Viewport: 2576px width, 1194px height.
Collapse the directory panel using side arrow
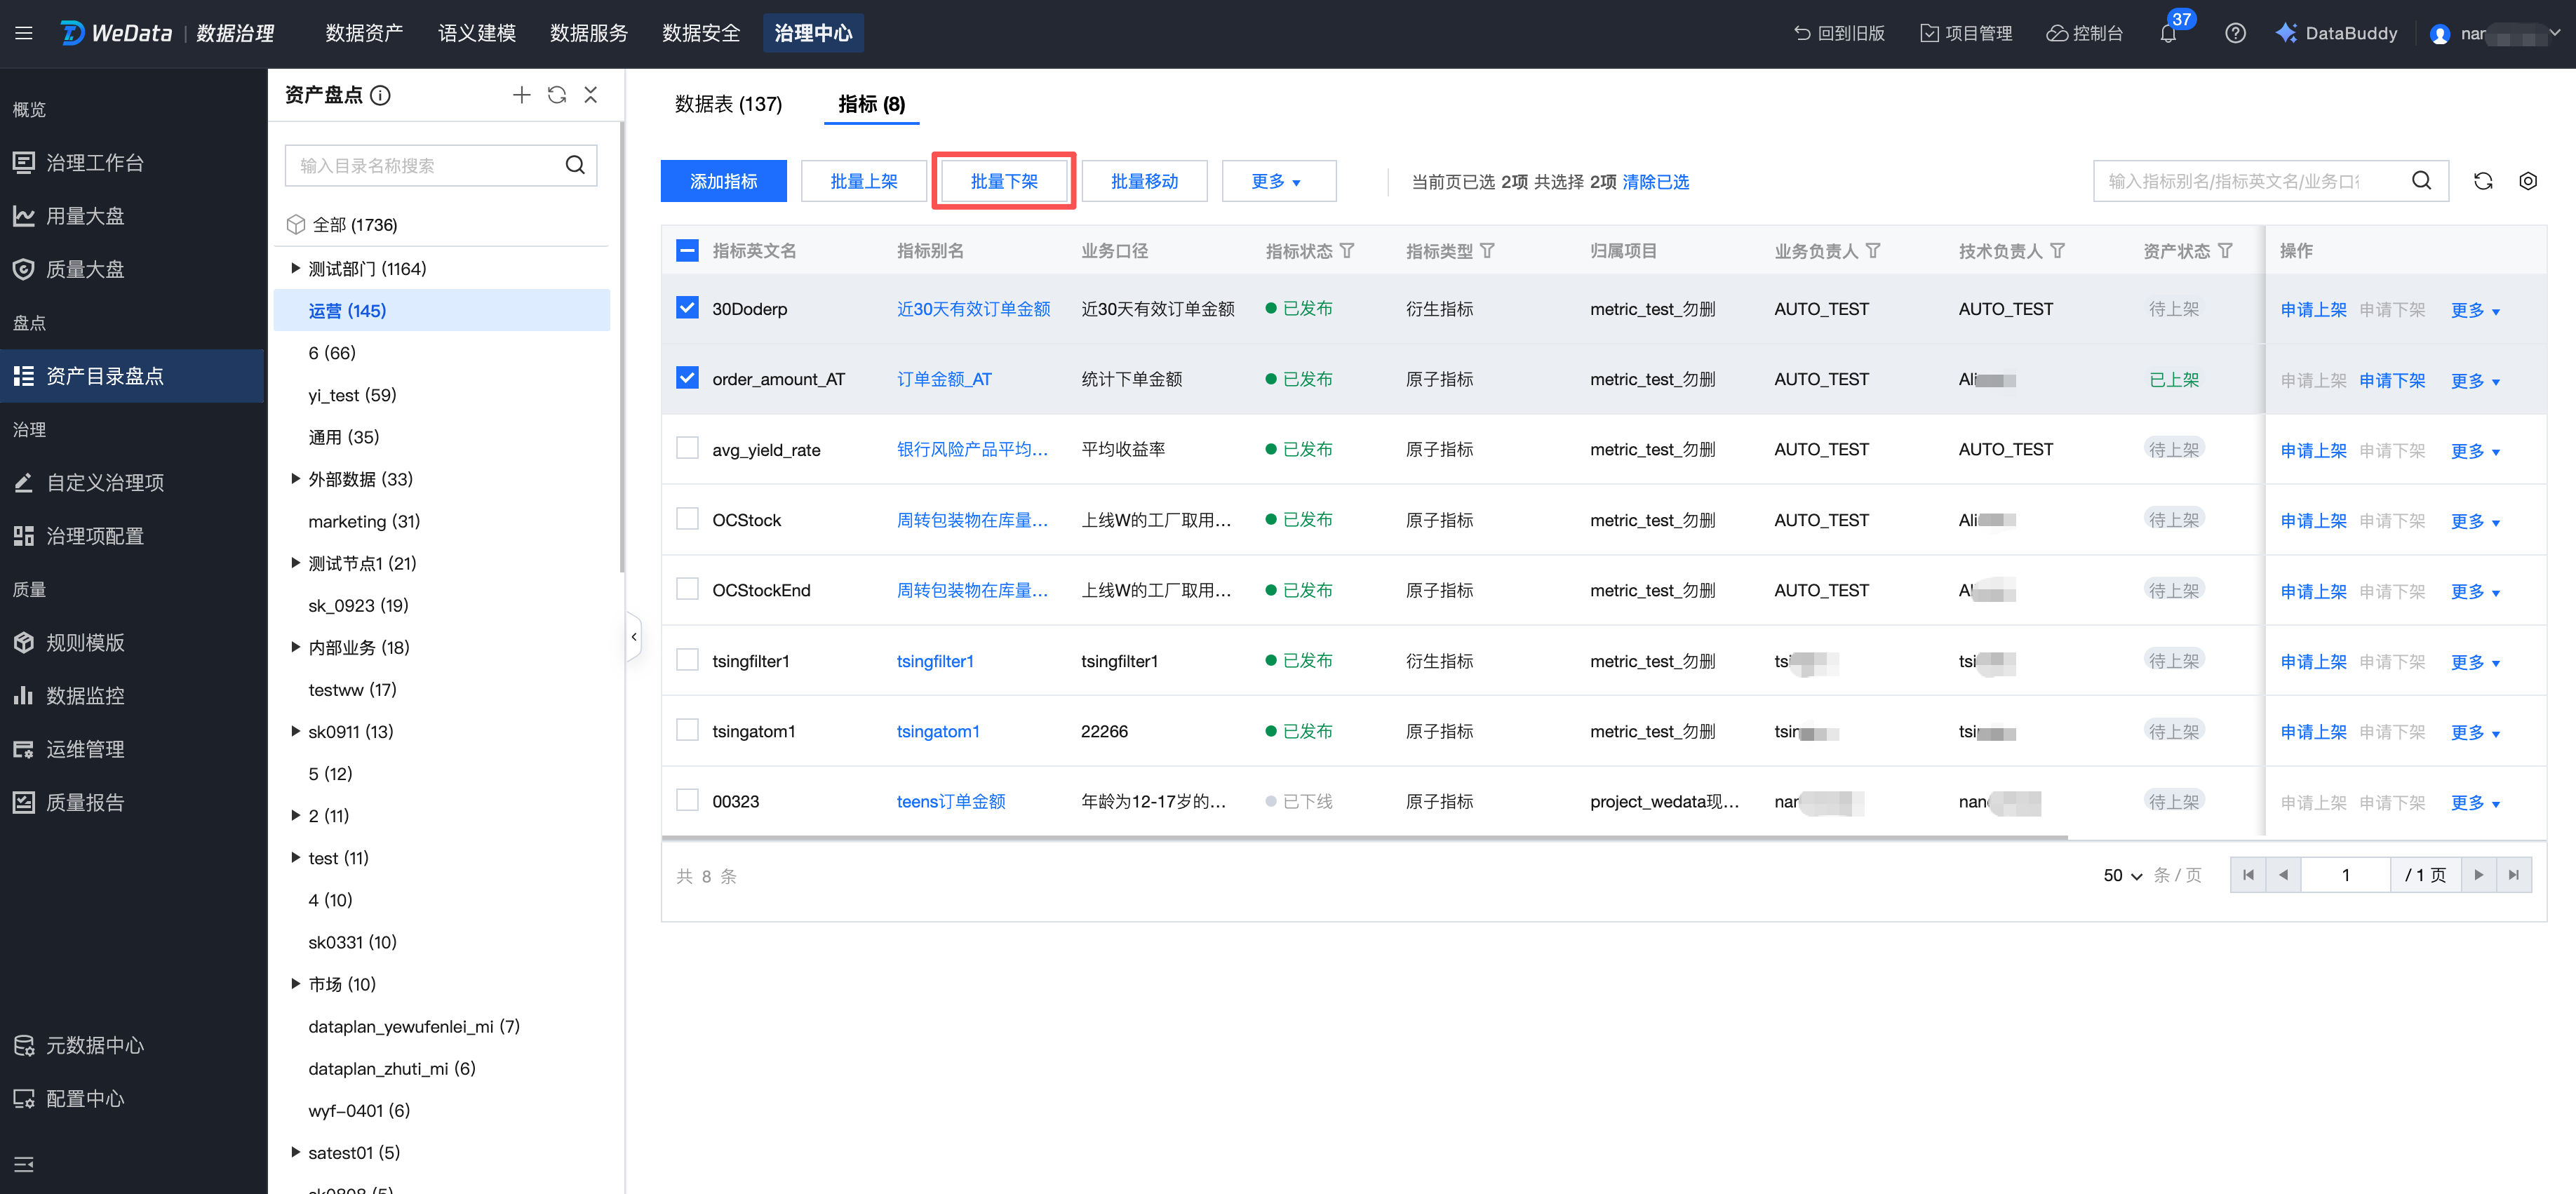point(633,637)
